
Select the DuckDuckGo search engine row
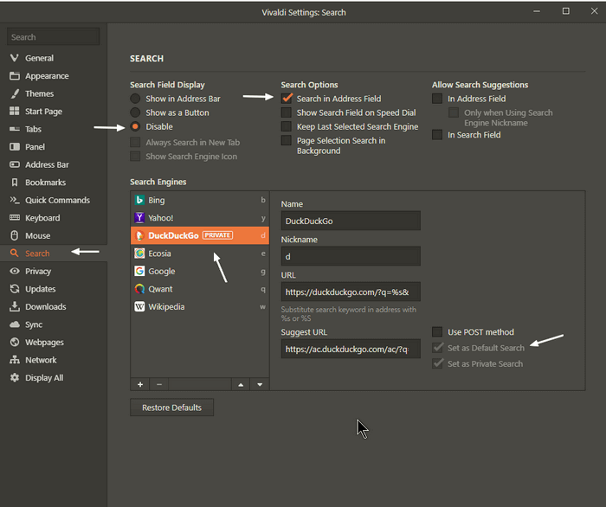pyautogui.click(x=200, y=235)
